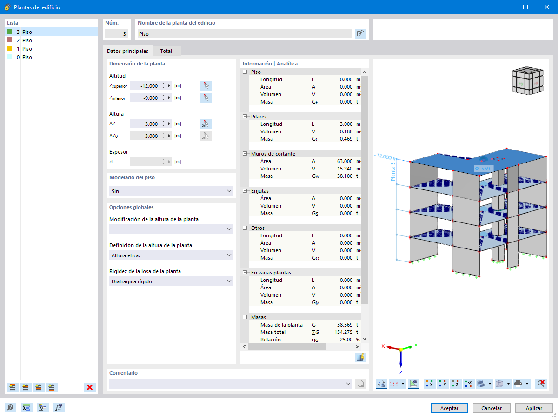
Task: Pick Z superior graphically with cursor icon
Action: click(x=206, y=85)
